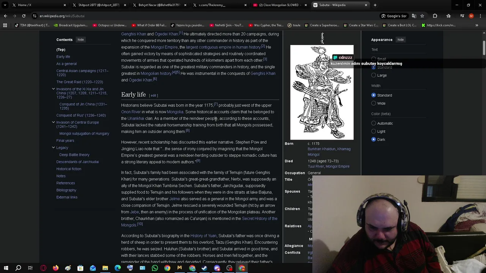Open TSM (@teekfeast) bookmark

[x=32, y=25]
